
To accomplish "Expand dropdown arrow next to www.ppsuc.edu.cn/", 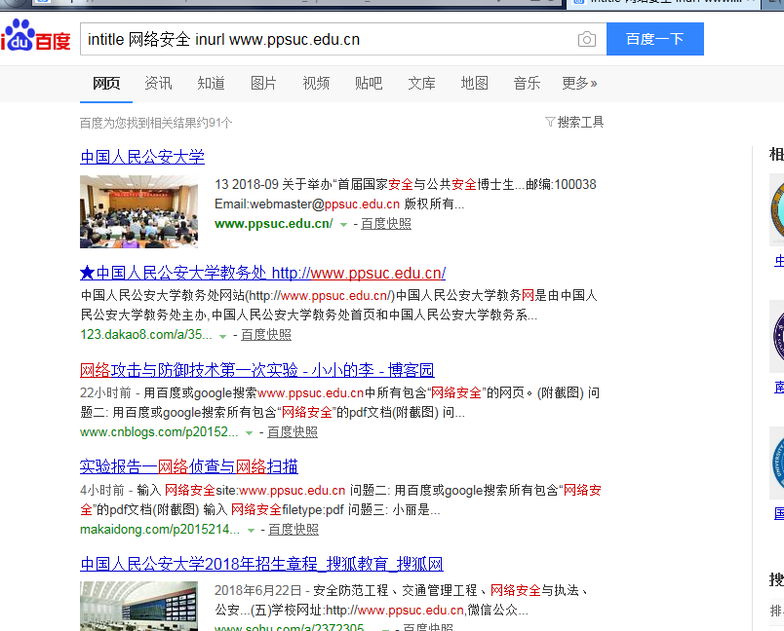I will (x=343, y=225).
